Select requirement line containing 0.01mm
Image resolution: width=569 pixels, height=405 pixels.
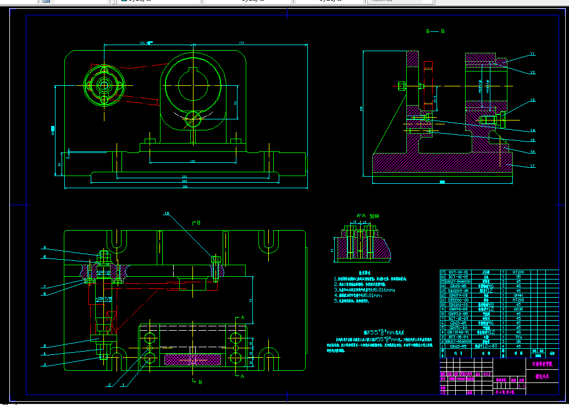click(x=358, y=295)
